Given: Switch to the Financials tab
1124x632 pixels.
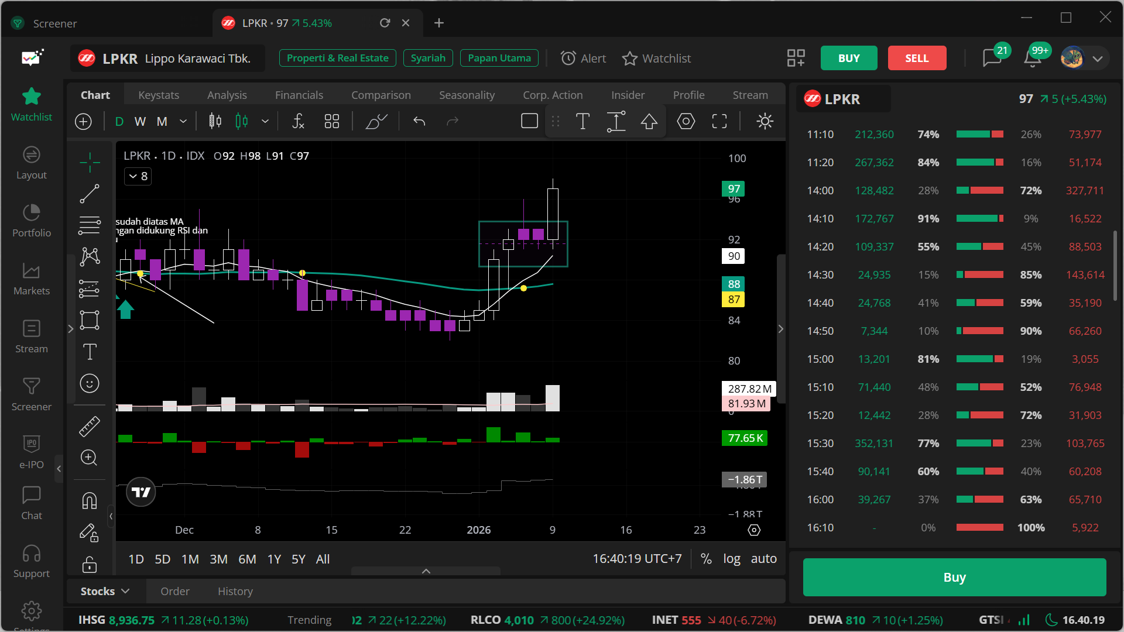Looking at the screenshot, I should point(299,95).
